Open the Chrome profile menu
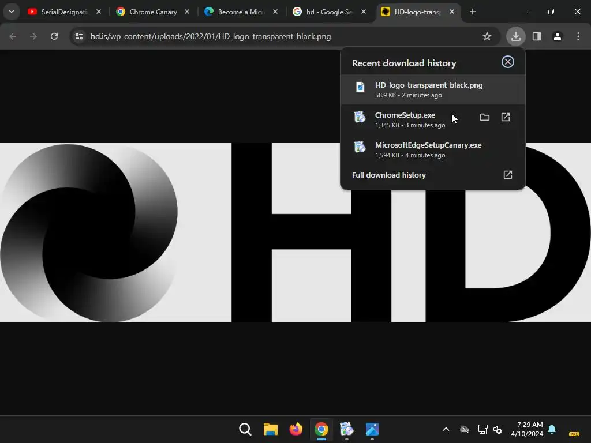The width and height of the screenshot is (591, 443). coord(558,36)
